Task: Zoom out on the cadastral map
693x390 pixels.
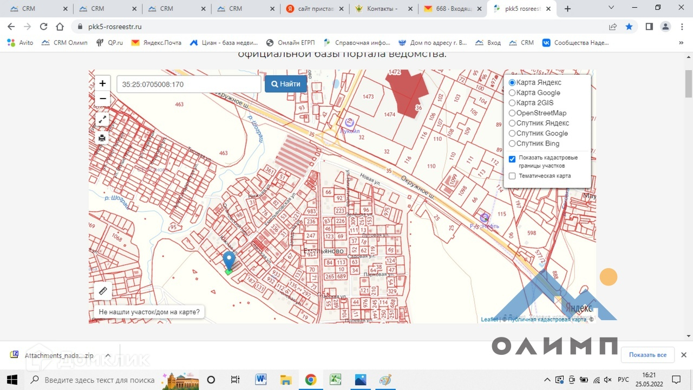Action: coord(102,99)
